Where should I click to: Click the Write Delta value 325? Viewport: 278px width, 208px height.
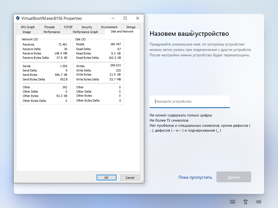coord(118,70)
